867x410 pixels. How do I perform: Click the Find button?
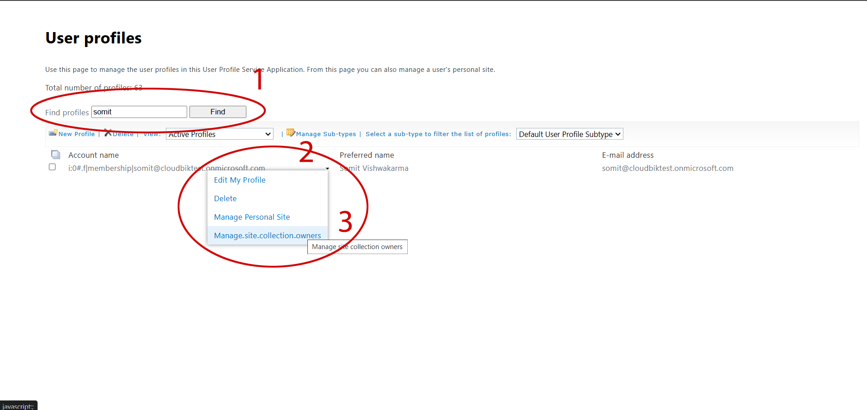(x=218, y=112)
